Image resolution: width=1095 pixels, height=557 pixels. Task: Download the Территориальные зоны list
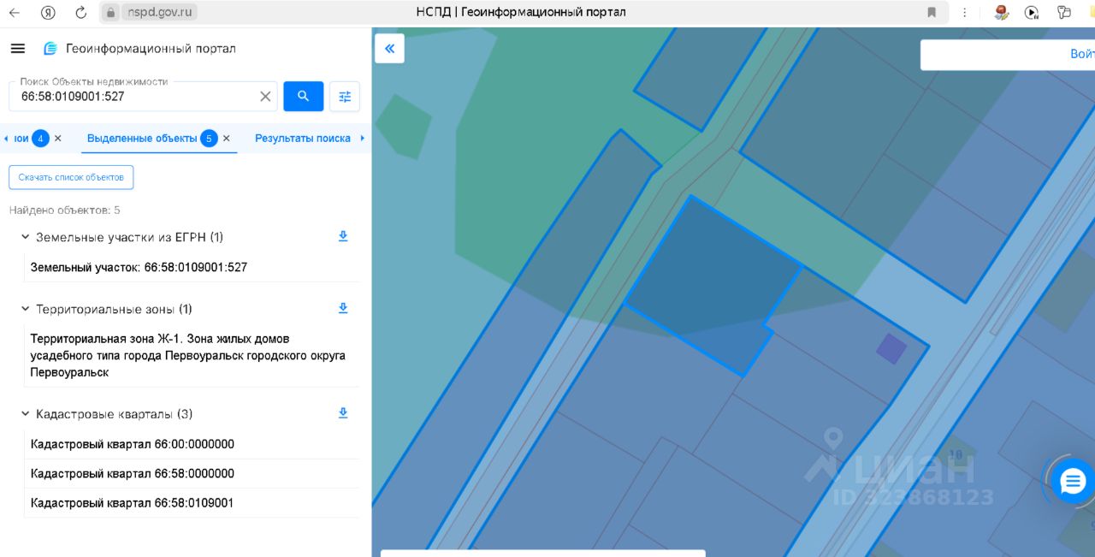pyautogui.click(x=343, y=308)
